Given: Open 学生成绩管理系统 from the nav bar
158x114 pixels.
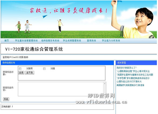Looking at the screenshot, I should pyautogui.click(x=72, y=41).
